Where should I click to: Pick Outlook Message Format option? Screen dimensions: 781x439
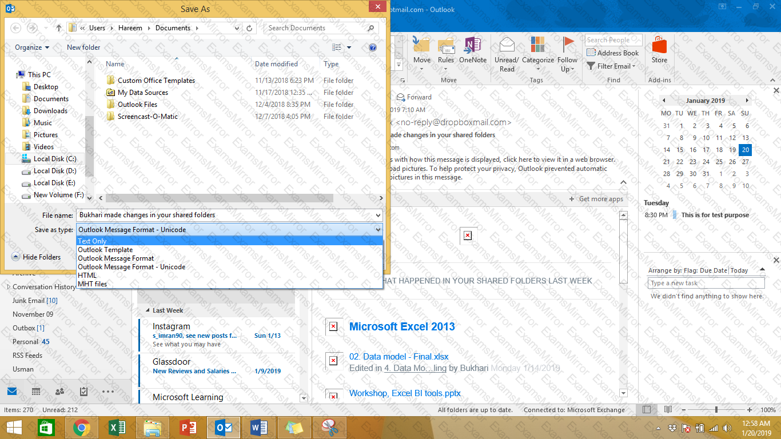point(230,258)
